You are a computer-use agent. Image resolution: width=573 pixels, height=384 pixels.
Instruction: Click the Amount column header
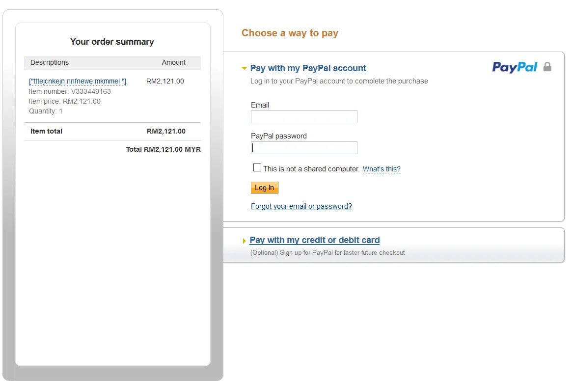pyautogui.click(x=174, y=62)
